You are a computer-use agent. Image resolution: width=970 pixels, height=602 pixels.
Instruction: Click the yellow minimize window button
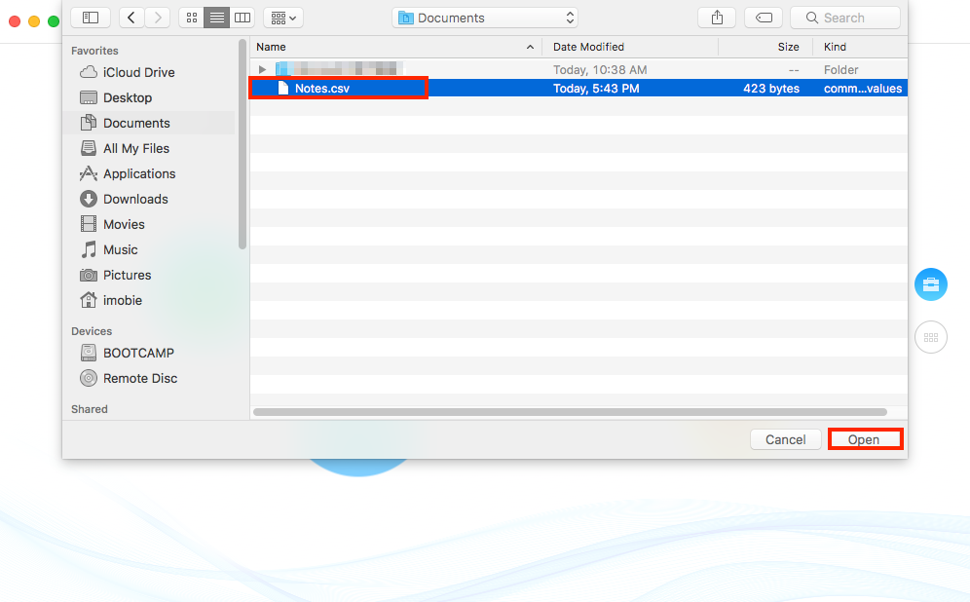[x=34, y=21]
